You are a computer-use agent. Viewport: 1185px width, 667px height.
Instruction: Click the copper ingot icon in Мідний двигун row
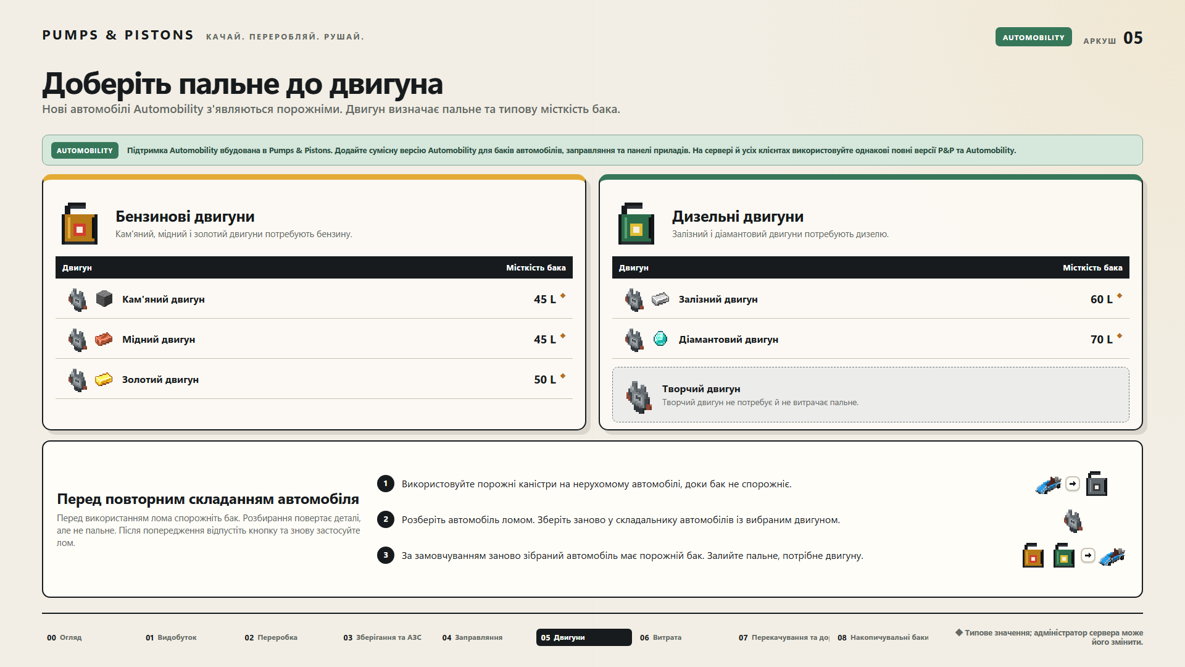[x=104, y=339]
